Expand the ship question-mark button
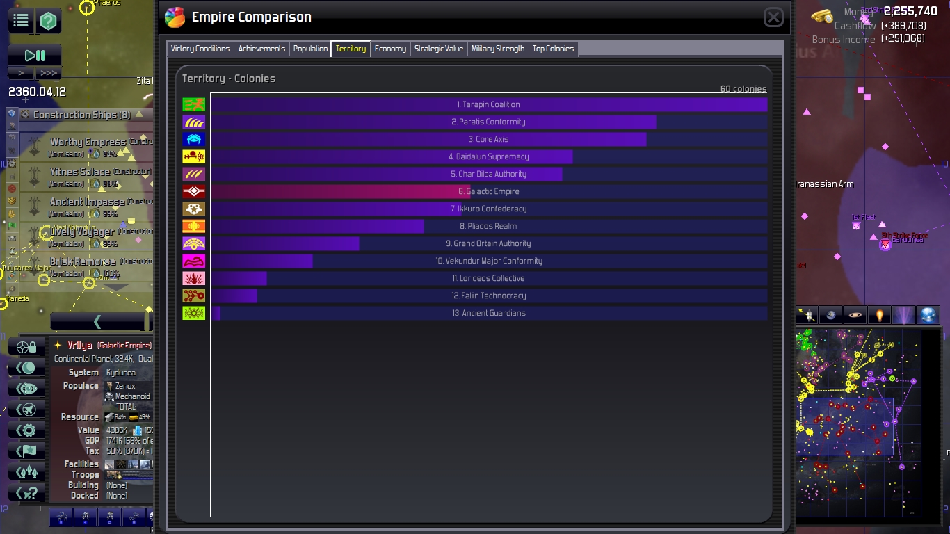Image resolution: width=950 pixels, height=534 pixels. click(x=27, y=493)
